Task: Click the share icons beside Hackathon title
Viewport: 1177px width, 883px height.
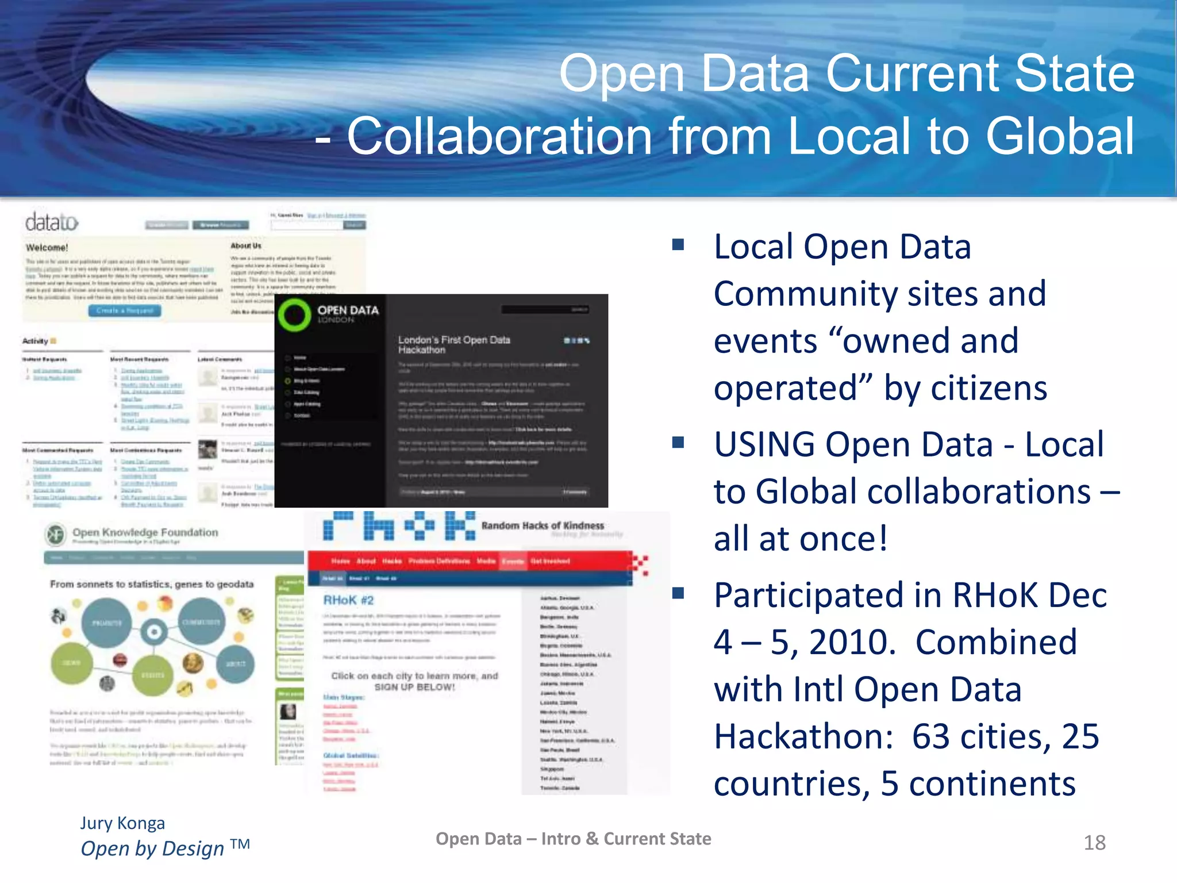Action: pos(576,340)
